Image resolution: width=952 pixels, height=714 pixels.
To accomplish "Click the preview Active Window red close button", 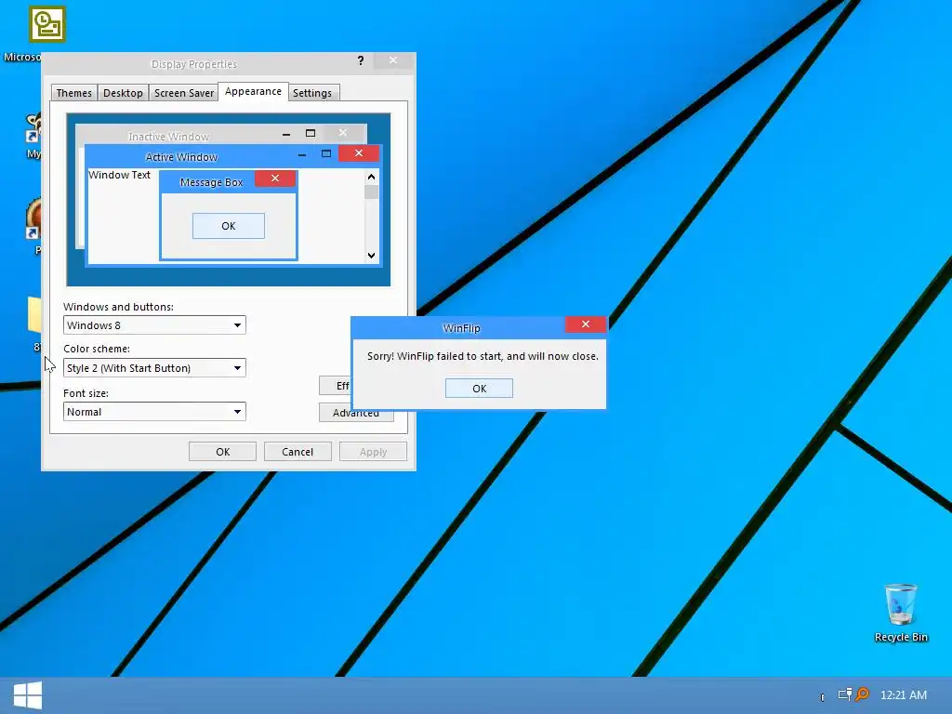I will (x=359, y=153).
